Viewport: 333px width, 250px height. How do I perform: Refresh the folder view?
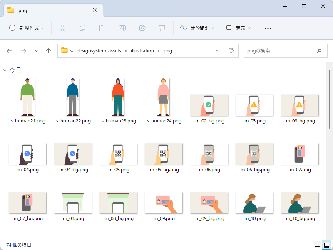point(231,50)
